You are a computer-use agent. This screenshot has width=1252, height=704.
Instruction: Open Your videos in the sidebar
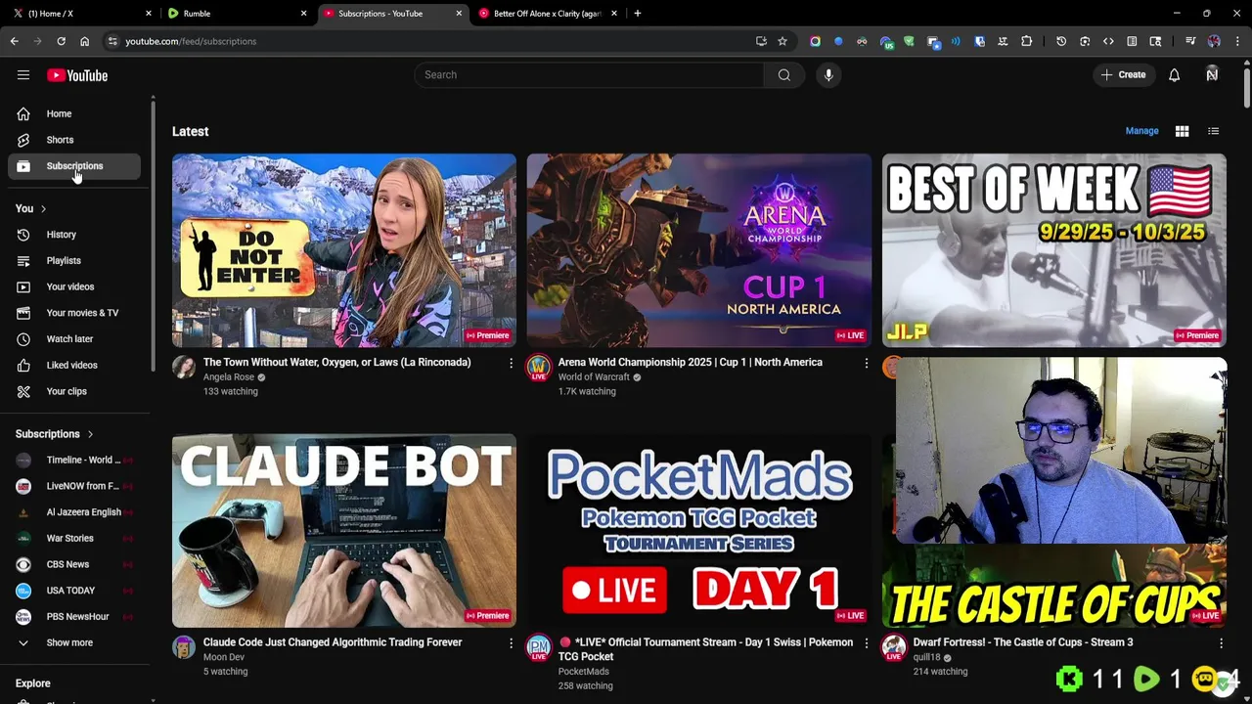pos(74,286)
